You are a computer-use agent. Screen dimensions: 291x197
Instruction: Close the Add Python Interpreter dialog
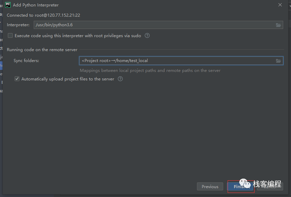280,5
